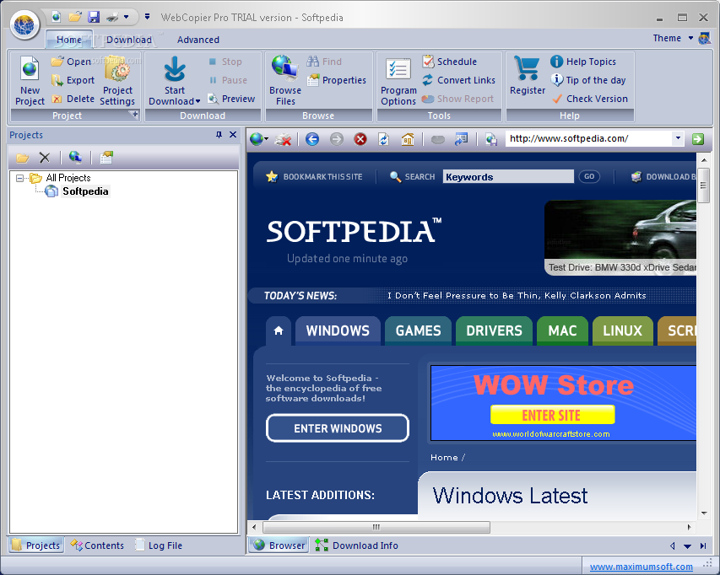Delete the project via Delete button
This screenshot has height=575, width=720.
pos(73,99)
